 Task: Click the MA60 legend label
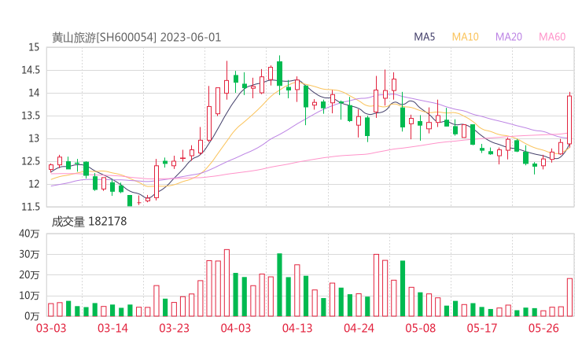552,37
